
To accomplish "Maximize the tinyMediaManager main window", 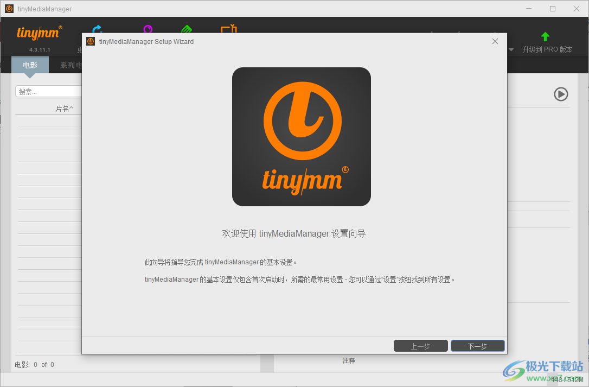I will pyautogui.click(x=553, y=9).
